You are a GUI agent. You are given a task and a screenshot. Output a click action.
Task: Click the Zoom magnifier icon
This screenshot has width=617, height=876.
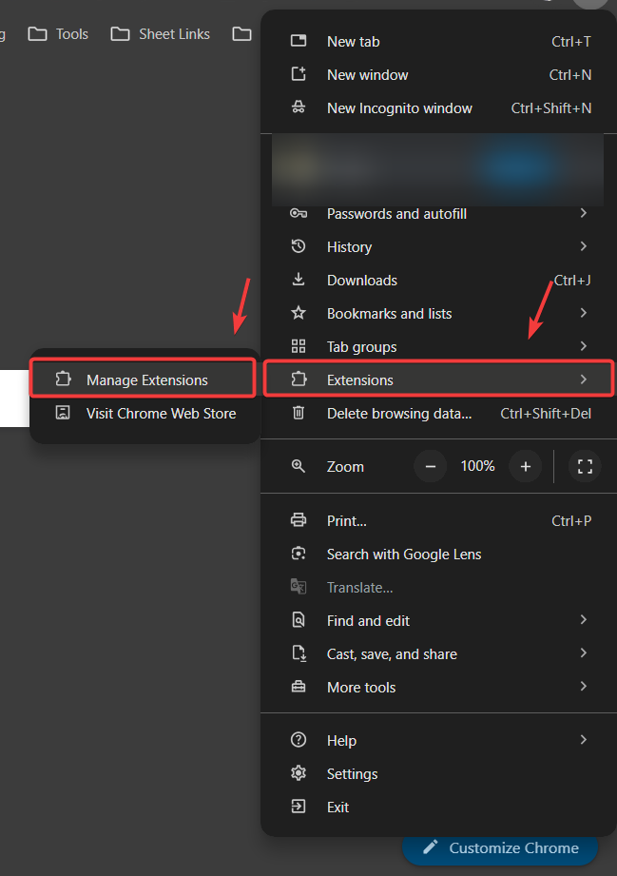(x=299, y=466)
